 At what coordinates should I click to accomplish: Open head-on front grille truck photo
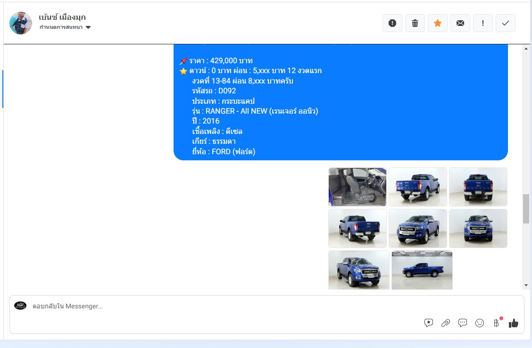coord(478,228)
